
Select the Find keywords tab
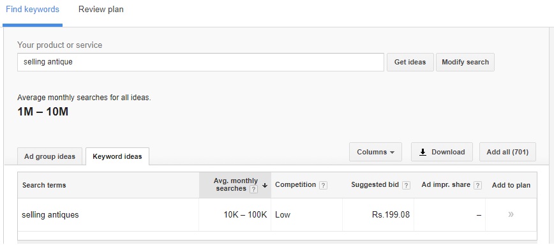[33, 10]
